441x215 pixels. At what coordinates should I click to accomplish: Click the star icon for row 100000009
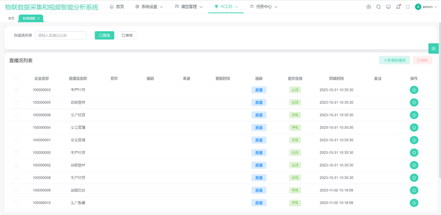tap(413, 190)
